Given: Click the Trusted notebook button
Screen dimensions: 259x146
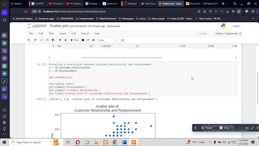Looking at the screenshot, I should pos(203,34).
